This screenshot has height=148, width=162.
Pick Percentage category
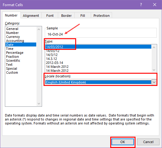coord(21,53)
